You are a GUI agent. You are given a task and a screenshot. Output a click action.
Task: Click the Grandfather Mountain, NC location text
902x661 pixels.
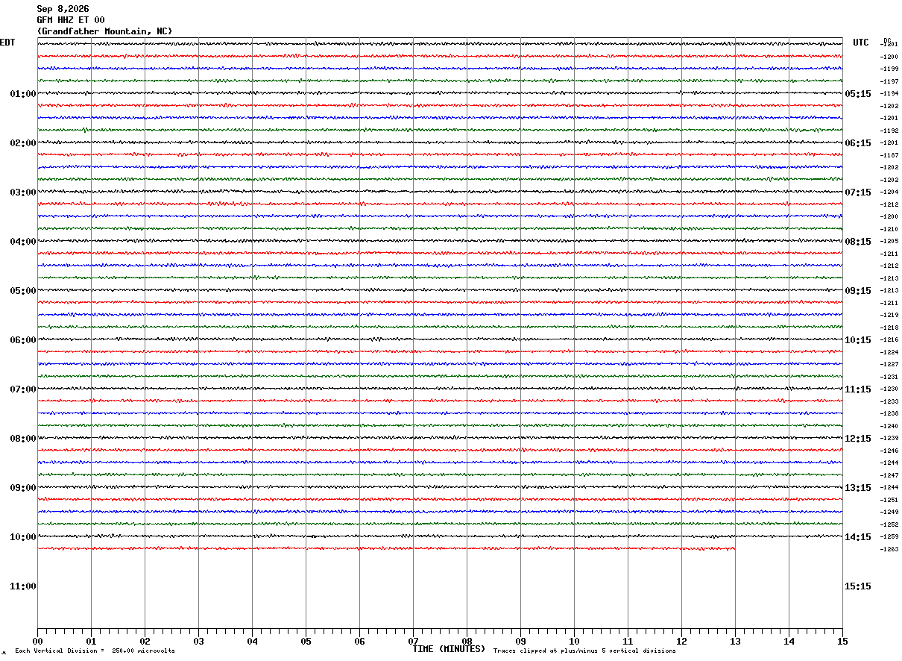point(104,31)
